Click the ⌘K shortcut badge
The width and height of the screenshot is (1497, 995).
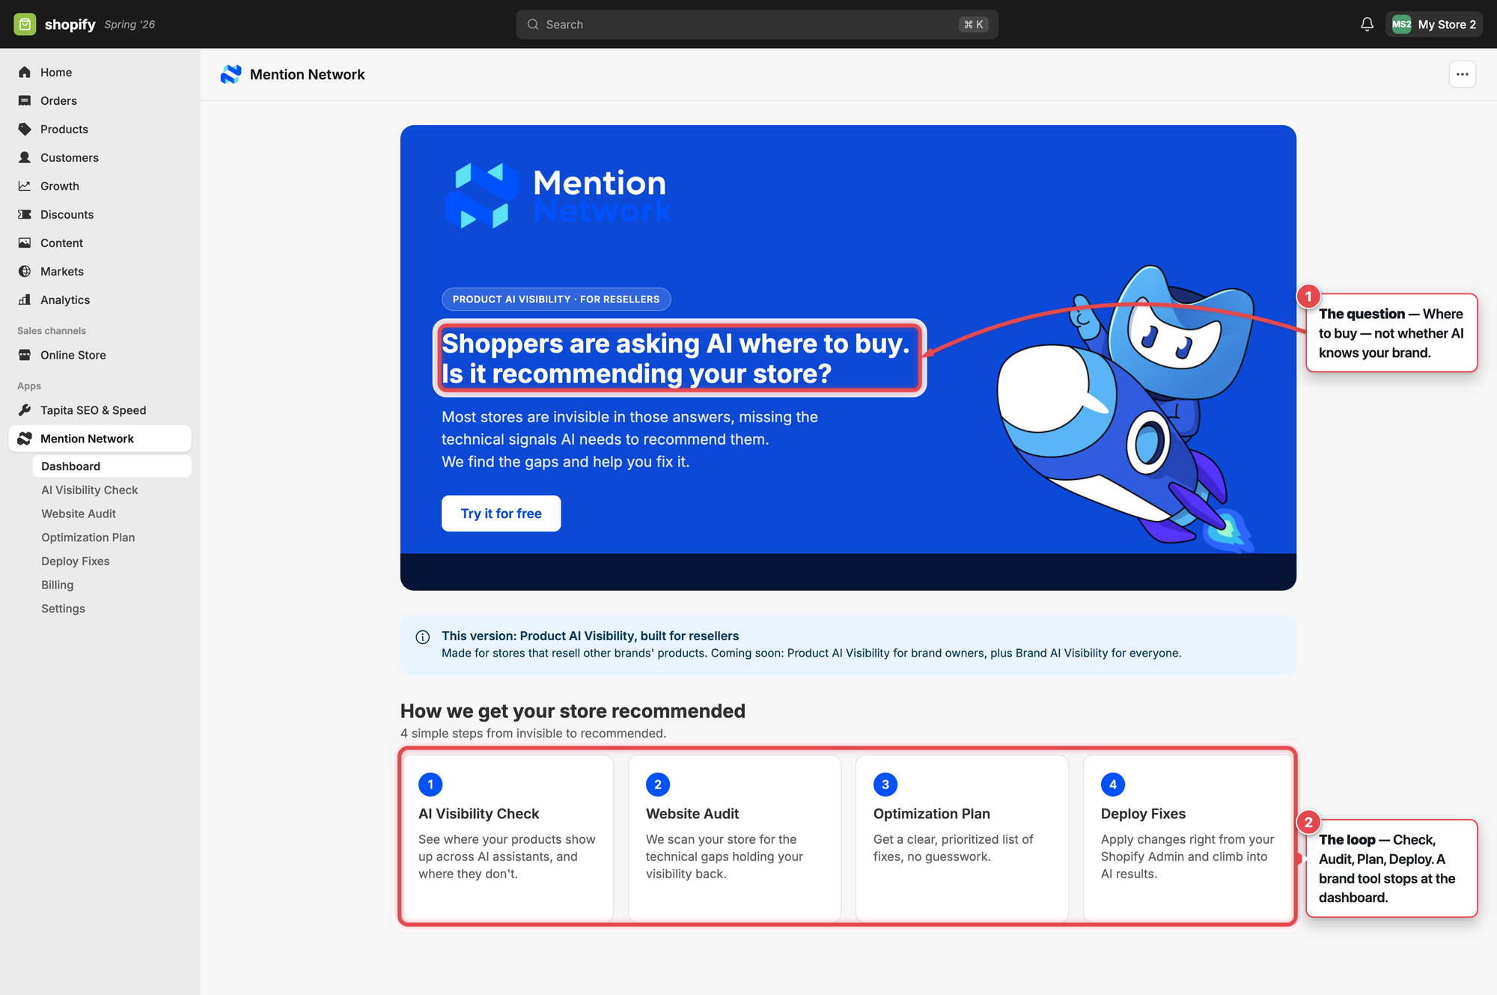point(974,24)
